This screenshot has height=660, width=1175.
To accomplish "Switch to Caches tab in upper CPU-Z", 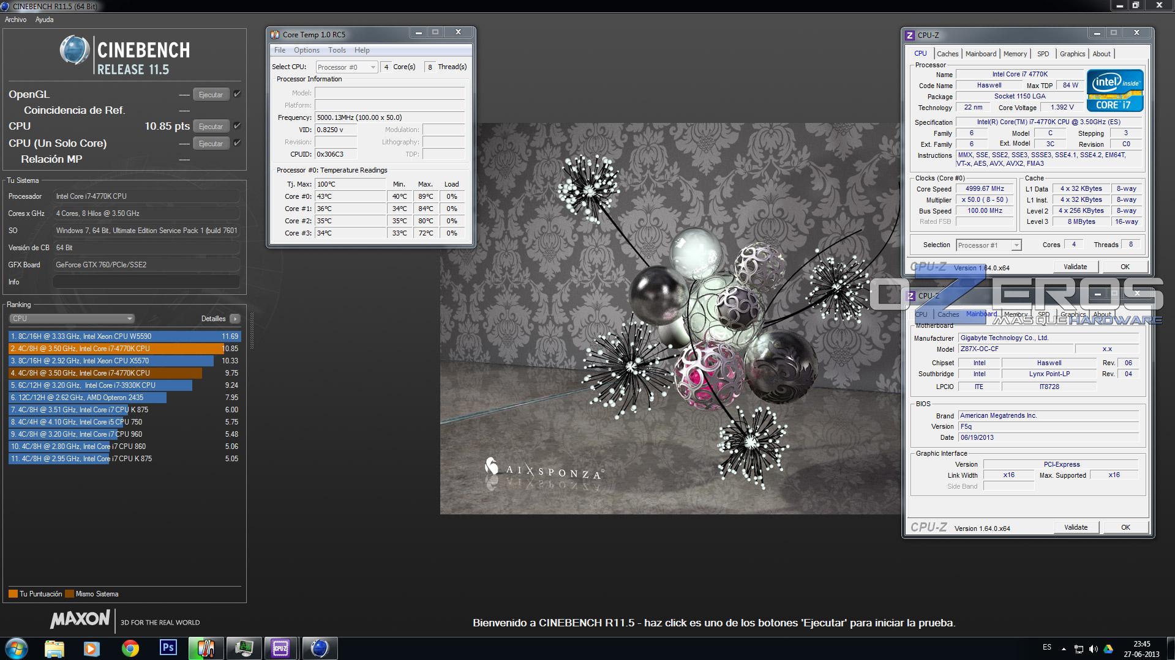I will point(947,54).
